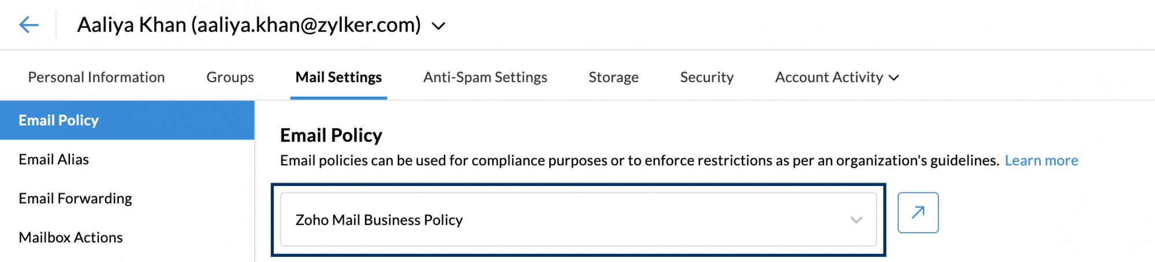Open Mailbox Actions in the sidebar
The width and height of the screenshot is (1155, 262).
click(x=70, y=237)
